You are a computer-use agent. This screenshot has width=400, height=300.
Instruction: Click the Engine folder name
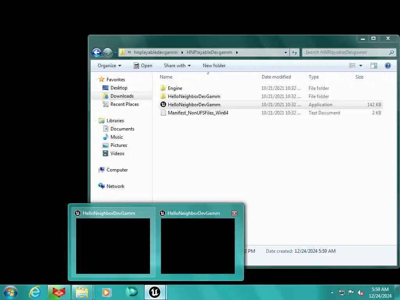coord(175,88)
